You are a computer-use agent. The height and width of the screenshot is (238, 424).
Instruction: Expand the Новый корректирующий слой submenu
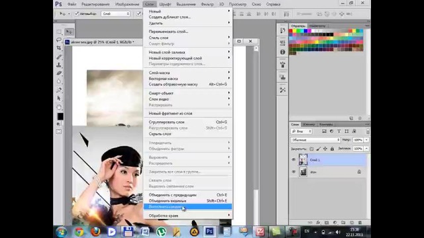(188, 58)
